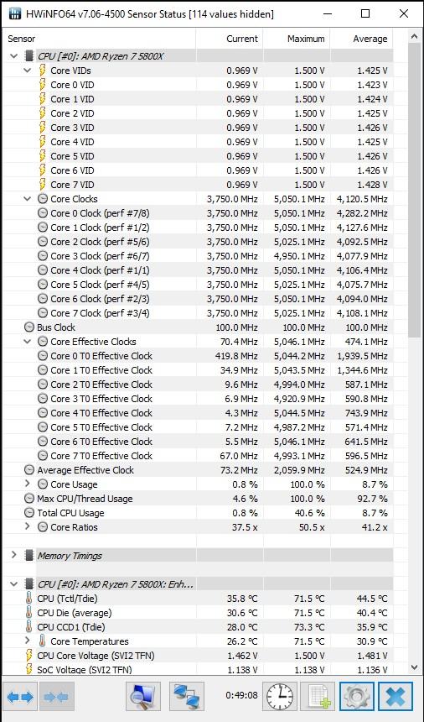The width and height of the screenshot is (424, 722).
Task: Collapse the Core Clocks subtree
Action: [x=28, y=199]
